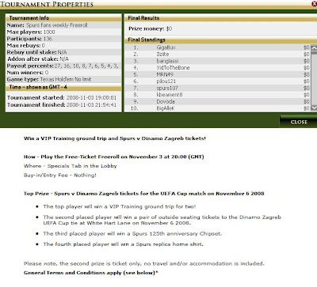Select kbeament8 standings row
The height and width of the screenshot is (287, 317).
coord(218,95)
